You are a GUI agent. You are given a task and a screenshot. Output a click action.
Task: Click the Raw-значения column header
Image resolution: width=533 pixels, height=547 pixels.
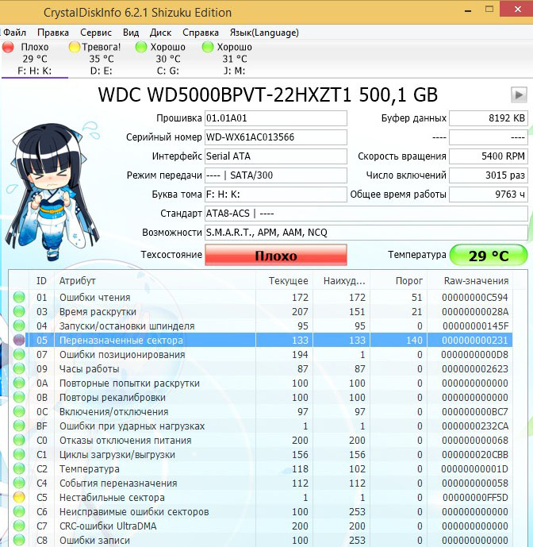pyautogui.click(x=470, y=281)
